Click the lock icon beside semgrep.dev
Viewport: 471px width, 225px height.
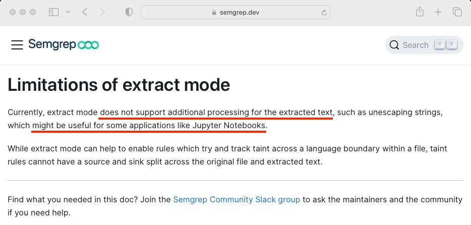(214, 12)
